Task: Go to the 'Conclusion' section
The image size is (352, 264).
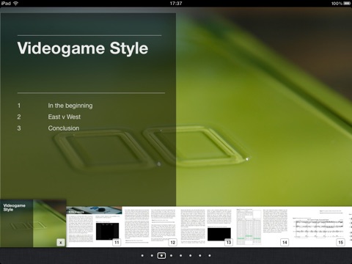Action: tap(64, 128)
